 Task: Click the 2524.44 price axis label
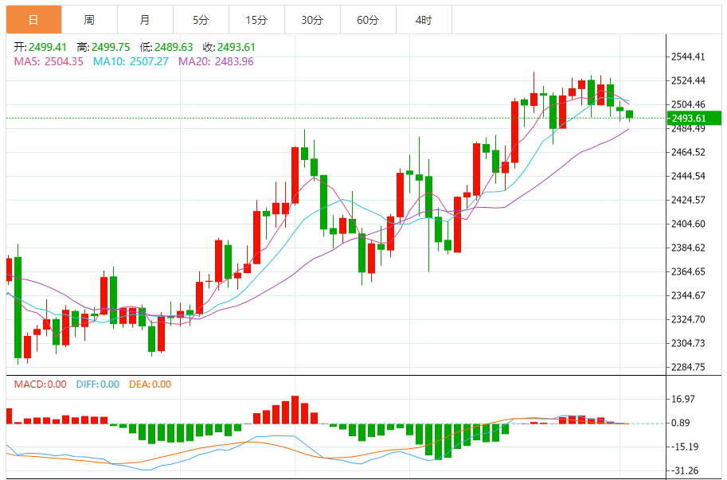click(x=688, y=80)
